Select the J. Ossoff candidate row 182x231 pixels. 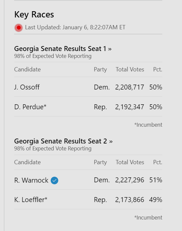88,87
